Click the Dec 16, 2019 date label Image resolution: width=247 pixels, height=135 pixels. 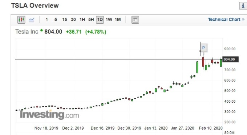pyautogui.click(x=102, y=128)
